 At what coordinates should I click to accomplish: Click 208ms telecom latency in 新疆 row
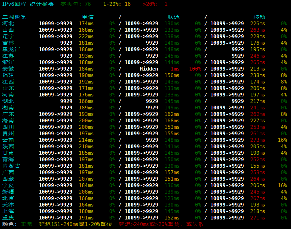click(86, 192)
